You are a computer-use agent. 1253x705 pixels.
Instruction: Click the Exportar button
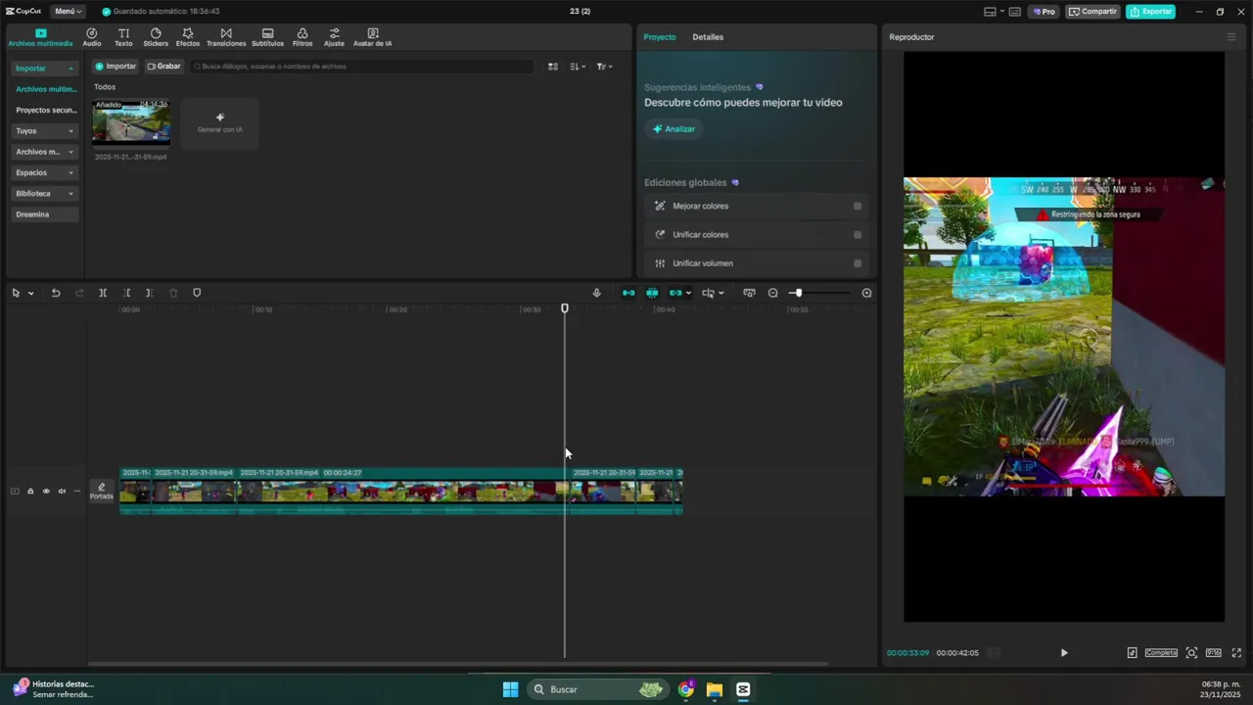click(1150, 12)
